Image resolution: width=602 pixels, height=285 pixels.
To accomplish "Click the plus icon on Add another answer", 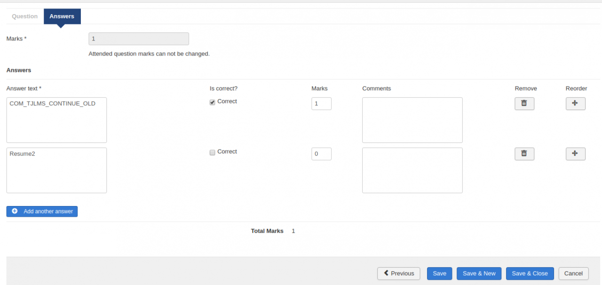I will (x=15, y=211).
